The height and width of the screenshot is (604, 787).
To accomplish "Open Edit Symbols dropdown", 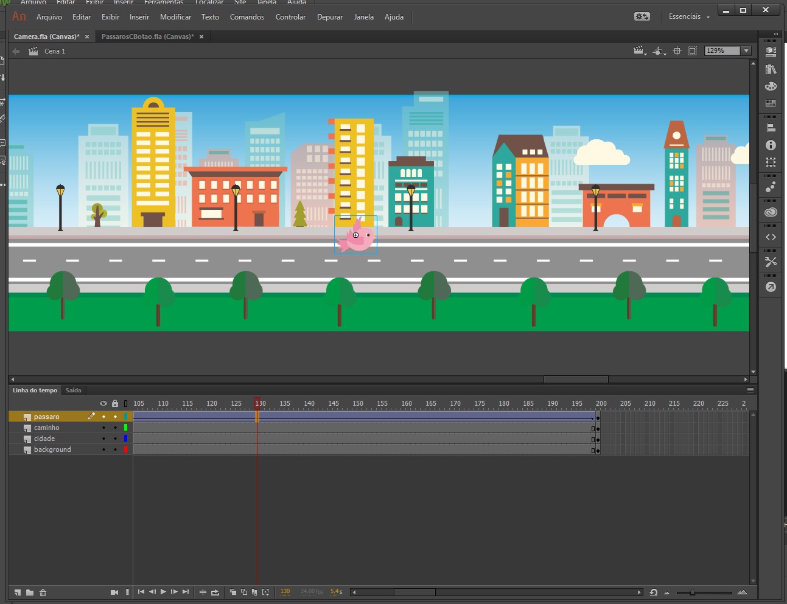I will (659, 51).
